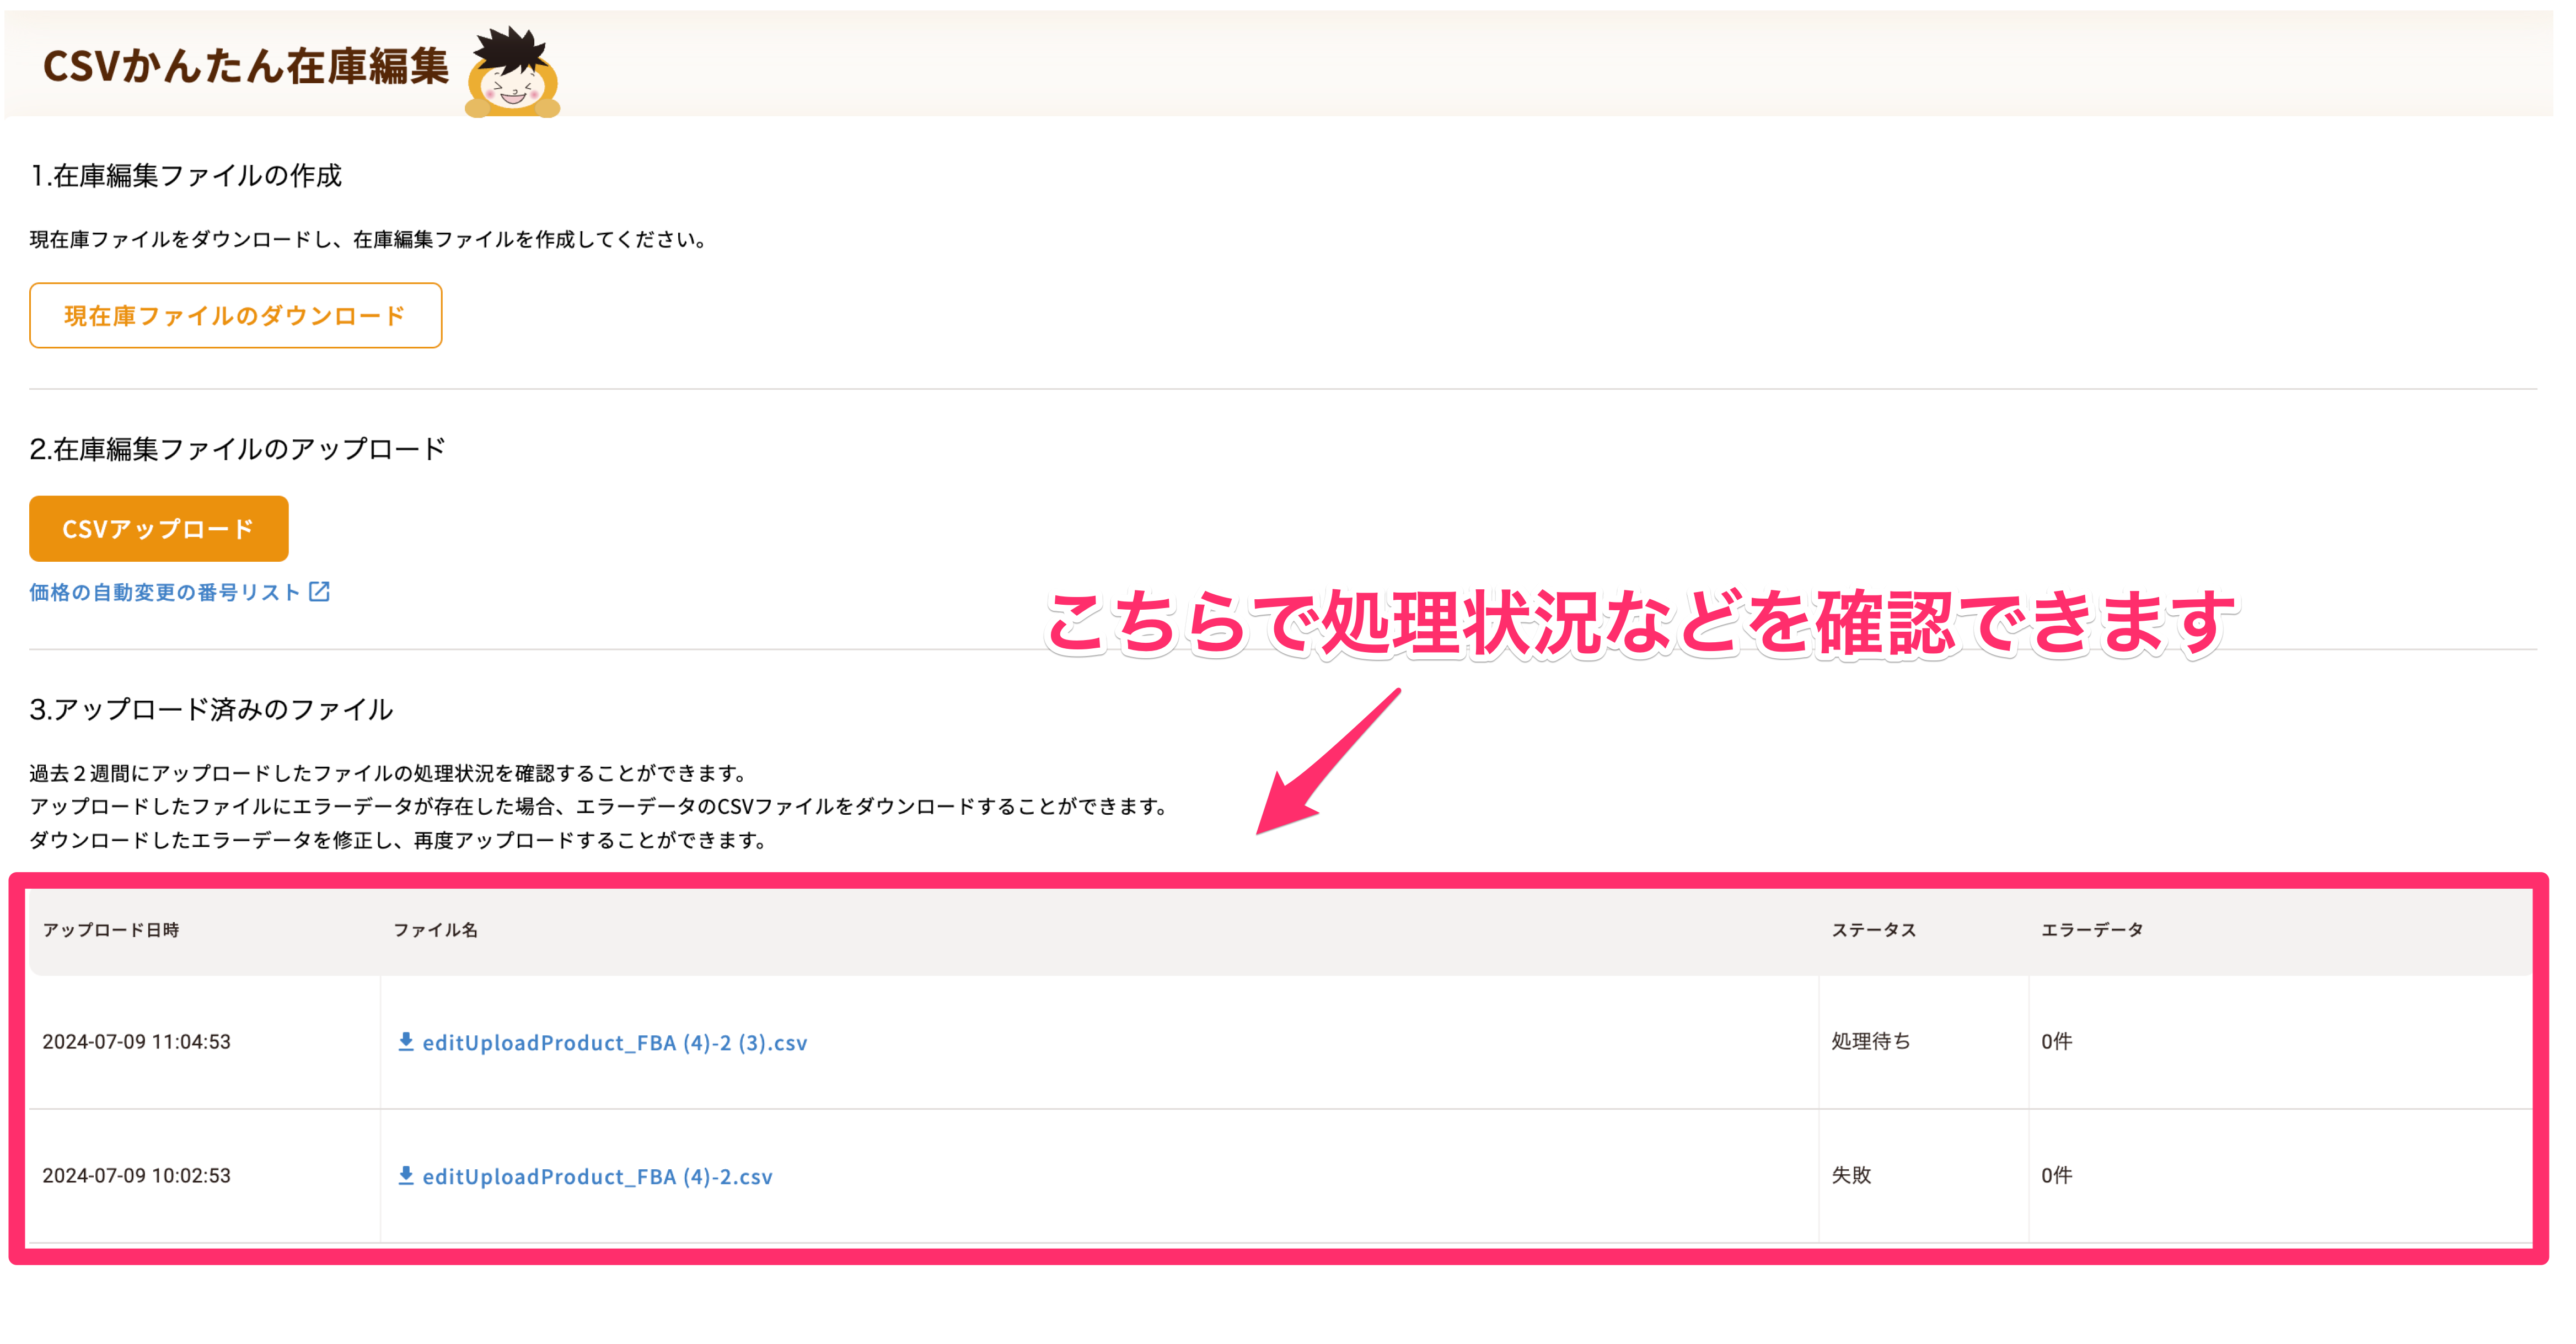Viewport: 2576px width, 1344px height.
Task: Click the 1.在庫編集ファイルの作成 heading
Action: (x=186, y=176)
